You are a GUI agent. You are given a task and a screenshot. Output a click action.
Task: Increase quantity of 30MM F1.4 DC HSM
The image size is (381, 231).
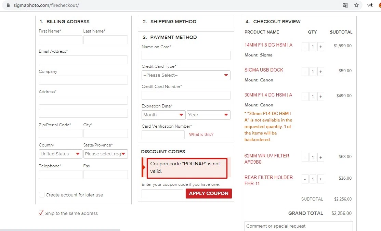tap(320, 97)
